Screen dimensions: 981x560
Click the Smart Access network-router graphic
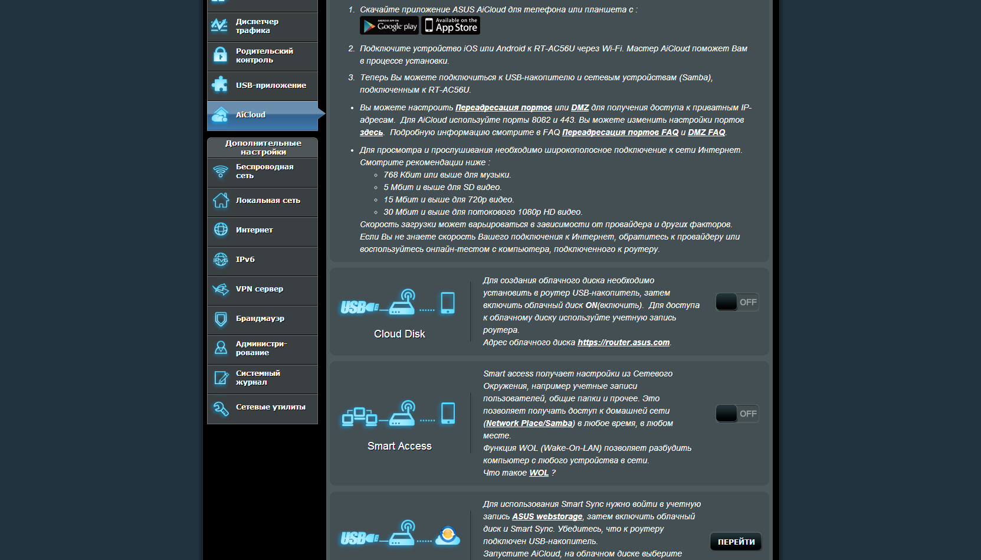tap(399, 414)
